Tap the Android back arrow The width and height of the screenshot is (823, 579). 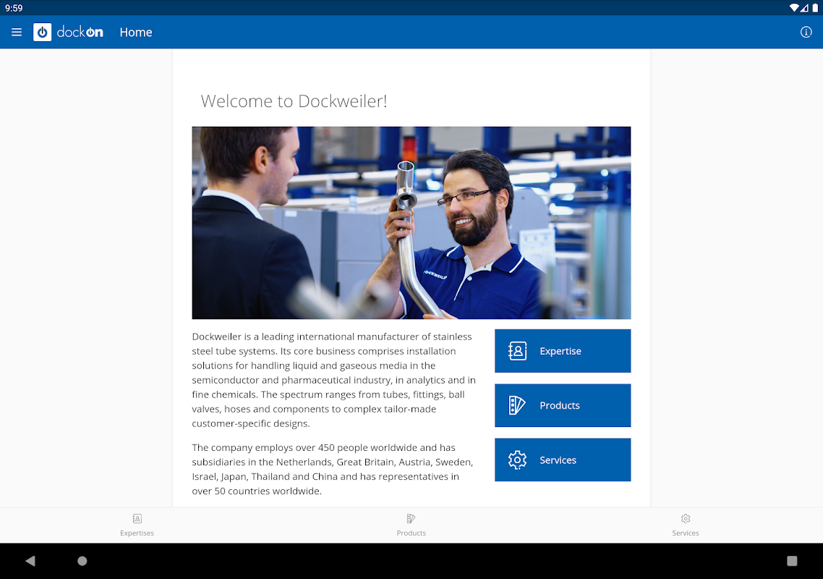click(30, 561)
